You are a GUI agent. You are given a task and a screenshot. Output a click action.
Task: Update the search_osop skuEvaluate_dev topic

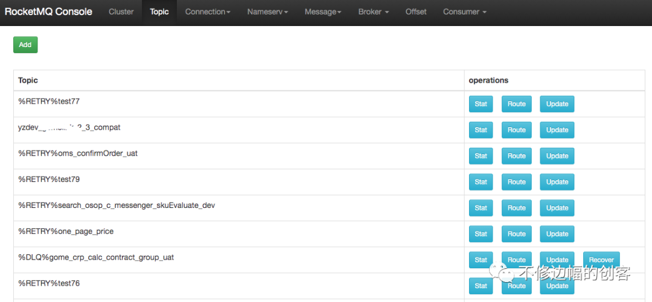[557, 208]
